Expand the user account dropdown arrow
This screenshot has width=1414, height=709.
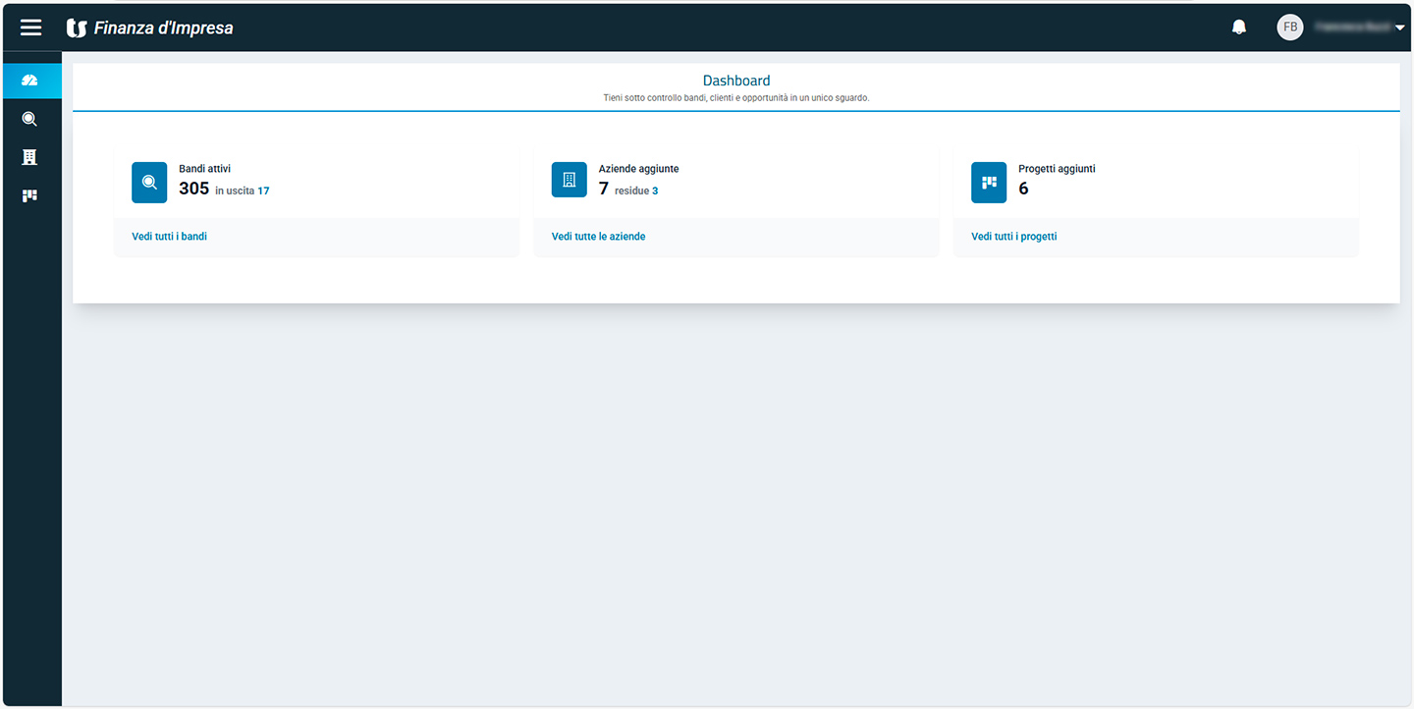(x=1400, y=27)
